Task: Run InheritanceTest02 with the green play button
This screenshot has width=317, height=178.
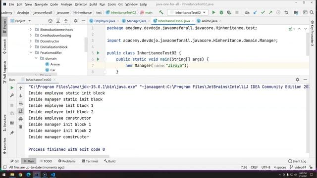Action: 213,12
